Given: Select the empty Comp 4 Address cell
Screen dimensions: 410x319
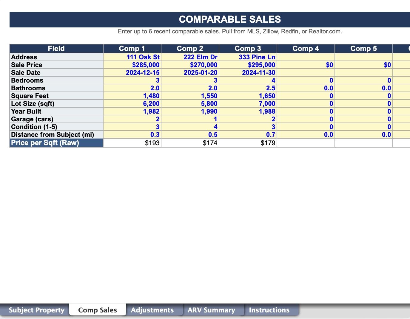Looking at the screenshot, I should [306, 57].
